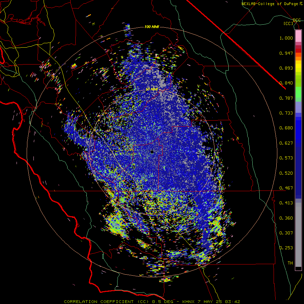This screenshot has width=304, height=304.
Task: Click the 0.307 scale value
Action: pos(286,233)
